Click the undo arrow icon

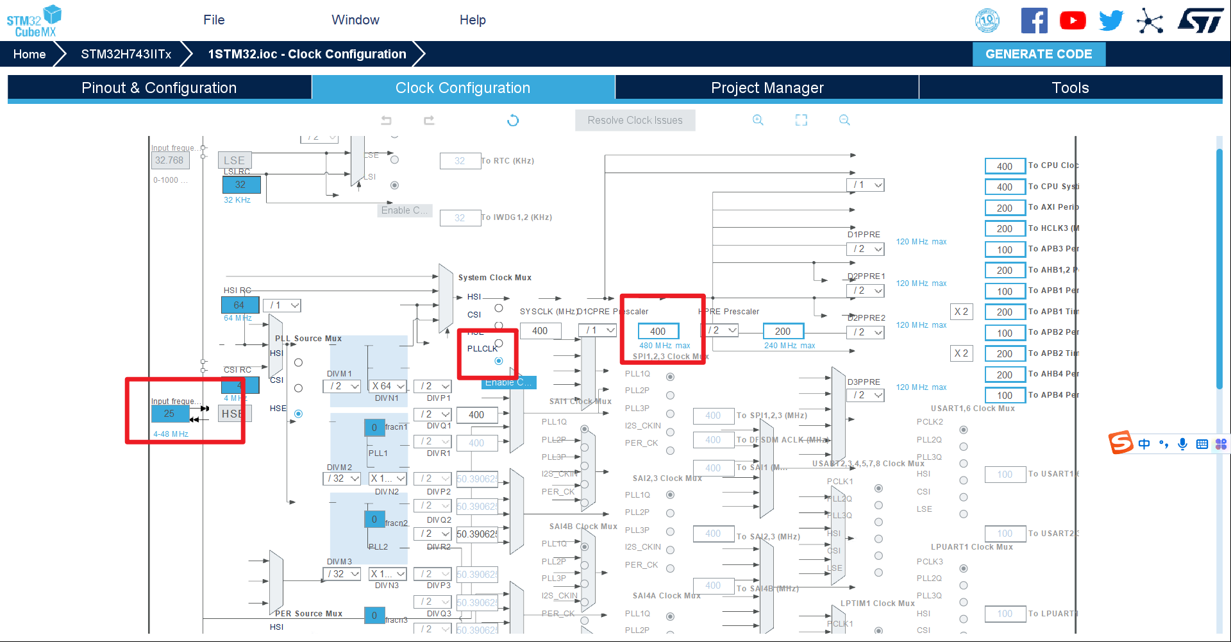[x=386, y=120]
